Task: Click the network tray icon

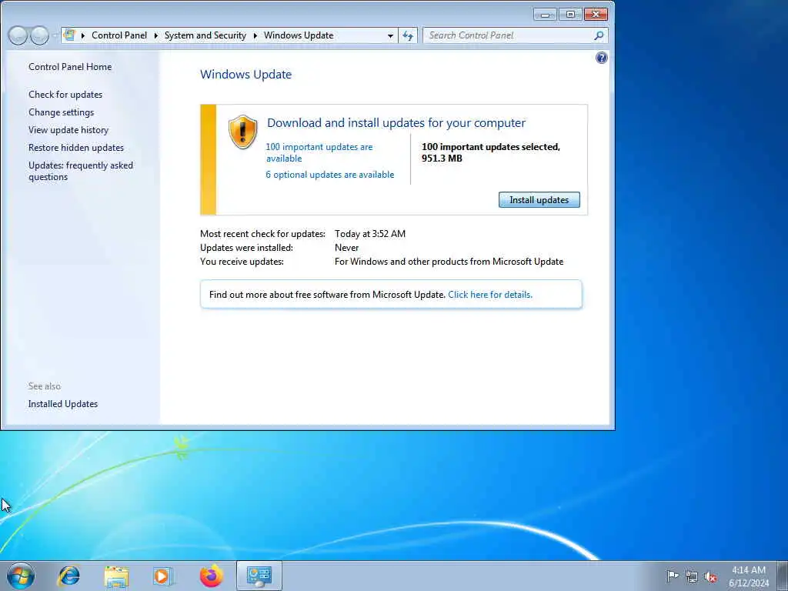Action: [692, 576]
